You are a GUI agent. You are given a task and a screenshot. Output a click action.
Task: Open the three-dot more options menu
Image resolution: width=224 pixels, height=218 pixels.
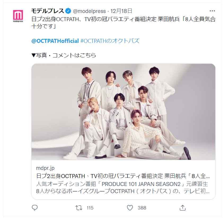point(212,11)
